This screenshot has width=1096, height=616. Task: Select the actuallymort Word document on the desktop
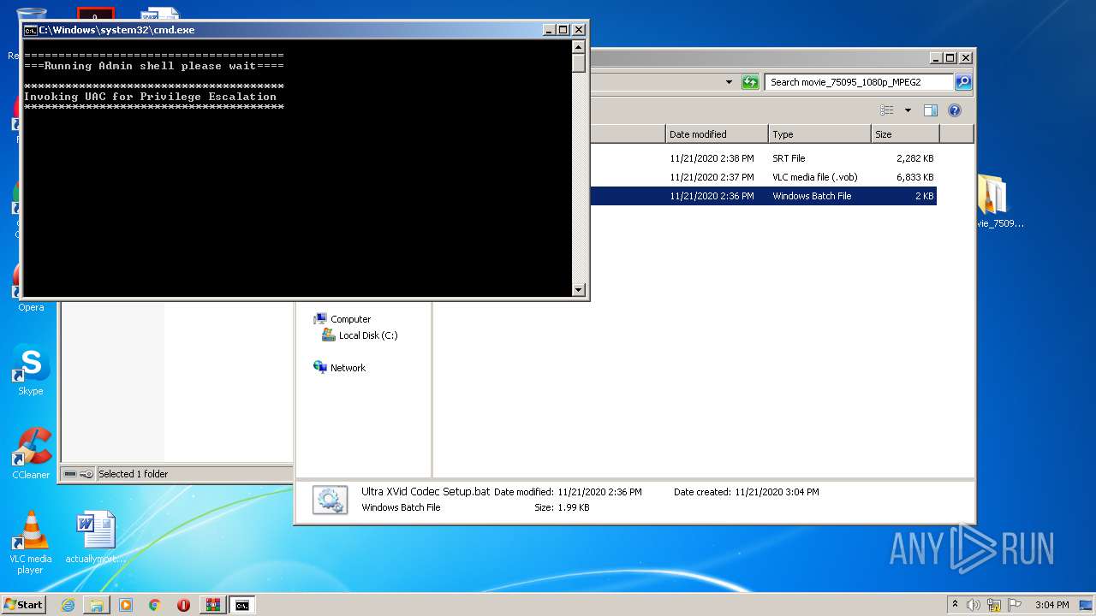(x=95, y=537)
